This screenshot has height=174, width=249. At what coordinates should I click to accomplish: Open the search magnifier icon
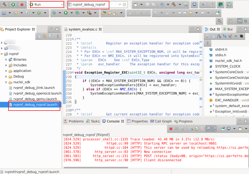click(x=219, y=21)
